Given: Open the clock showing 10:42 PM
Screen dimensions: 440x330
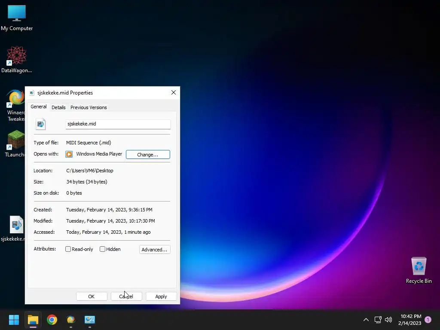Looking at the screenshot, I should 410,320.
